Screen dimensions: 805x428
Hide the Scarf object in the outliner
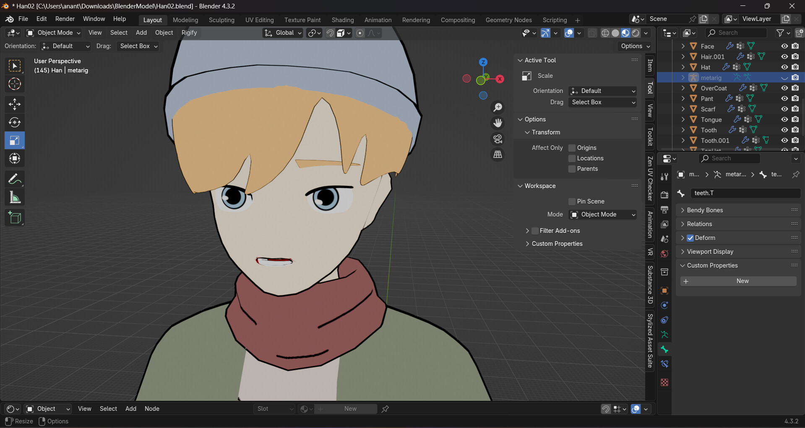click(784, 109)
